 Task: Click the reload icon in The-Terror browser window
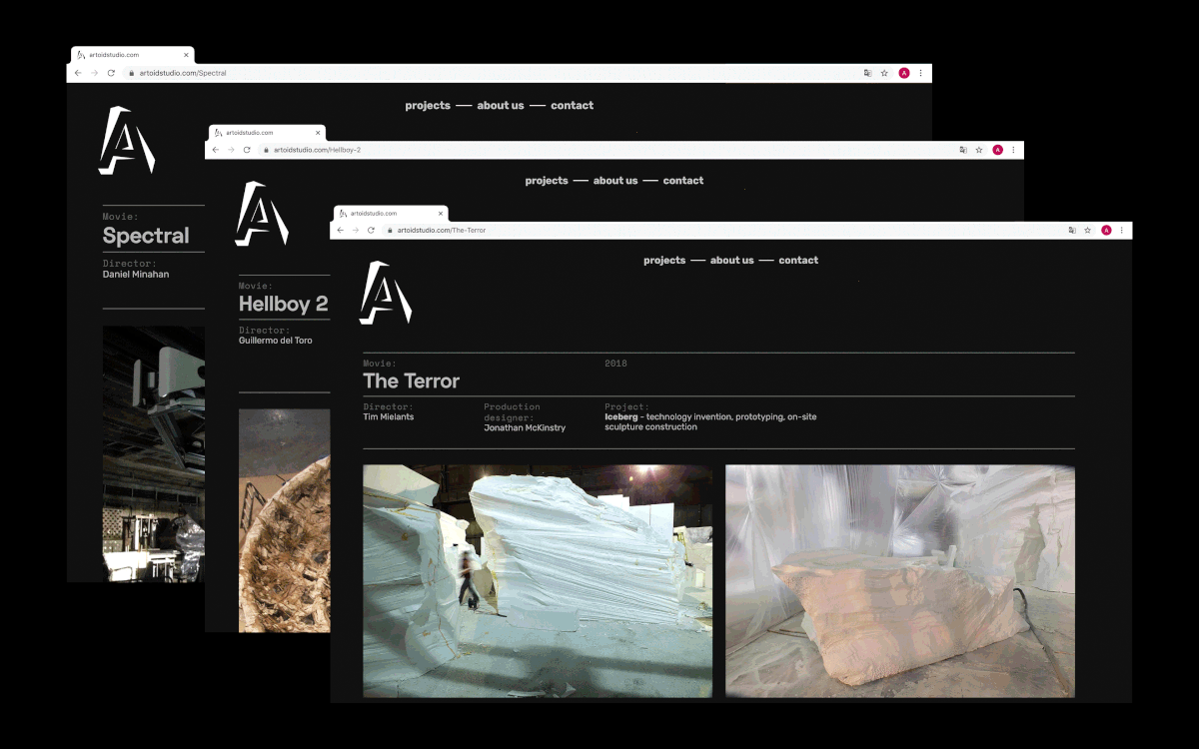point(371,230)
